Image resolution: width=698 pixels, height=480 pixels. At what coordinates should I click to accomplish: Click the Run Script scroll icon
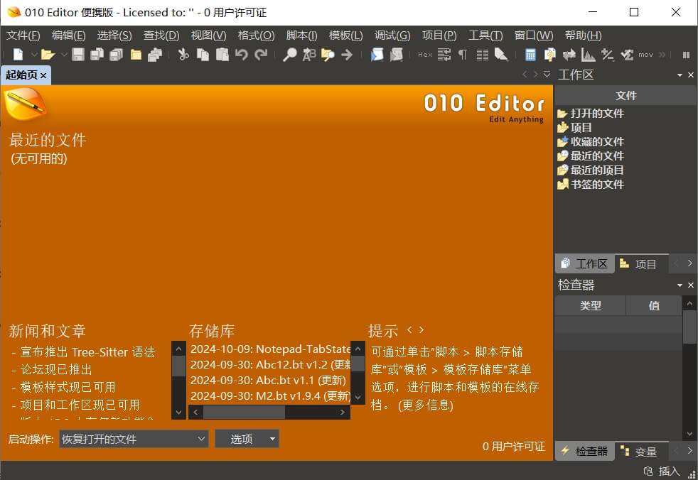pyautogui.click(x=377, y=54)
